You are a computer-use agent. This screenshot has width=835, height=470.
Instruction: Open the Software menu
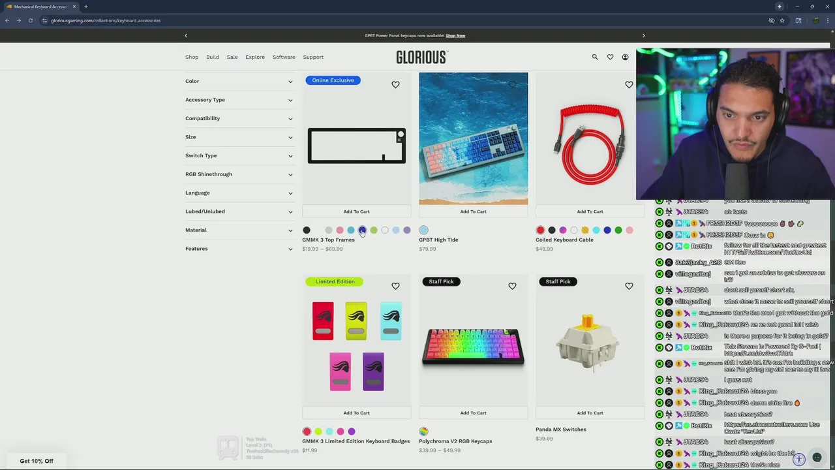(x=284, y=57)
